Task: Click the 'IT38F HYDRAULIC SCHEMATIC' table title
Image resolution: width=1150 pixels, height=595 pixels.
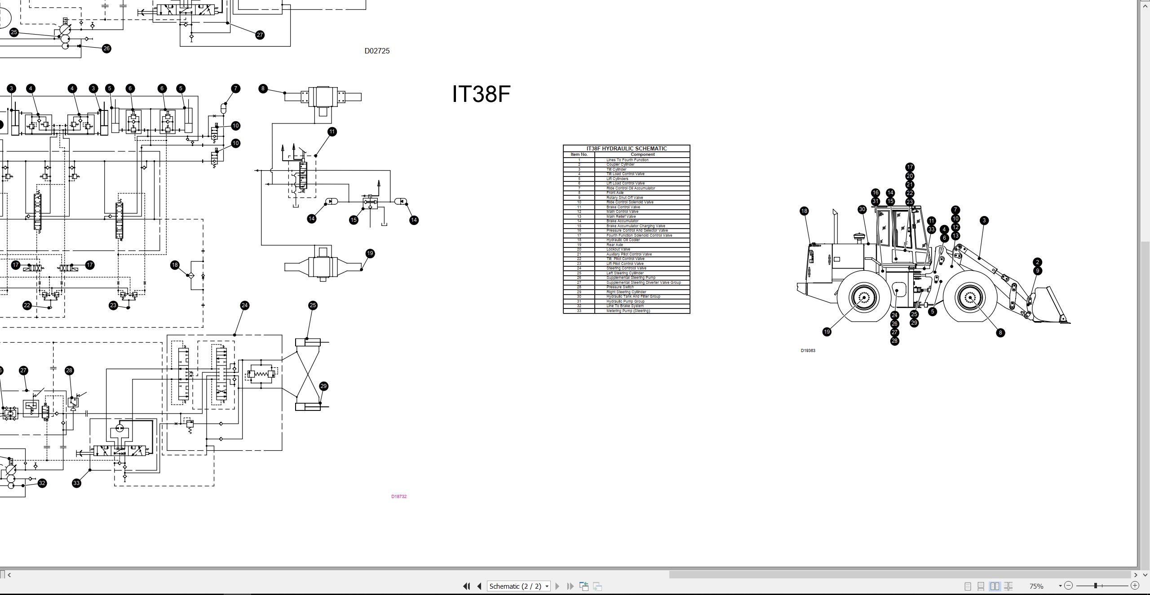Action: point(627,149)
